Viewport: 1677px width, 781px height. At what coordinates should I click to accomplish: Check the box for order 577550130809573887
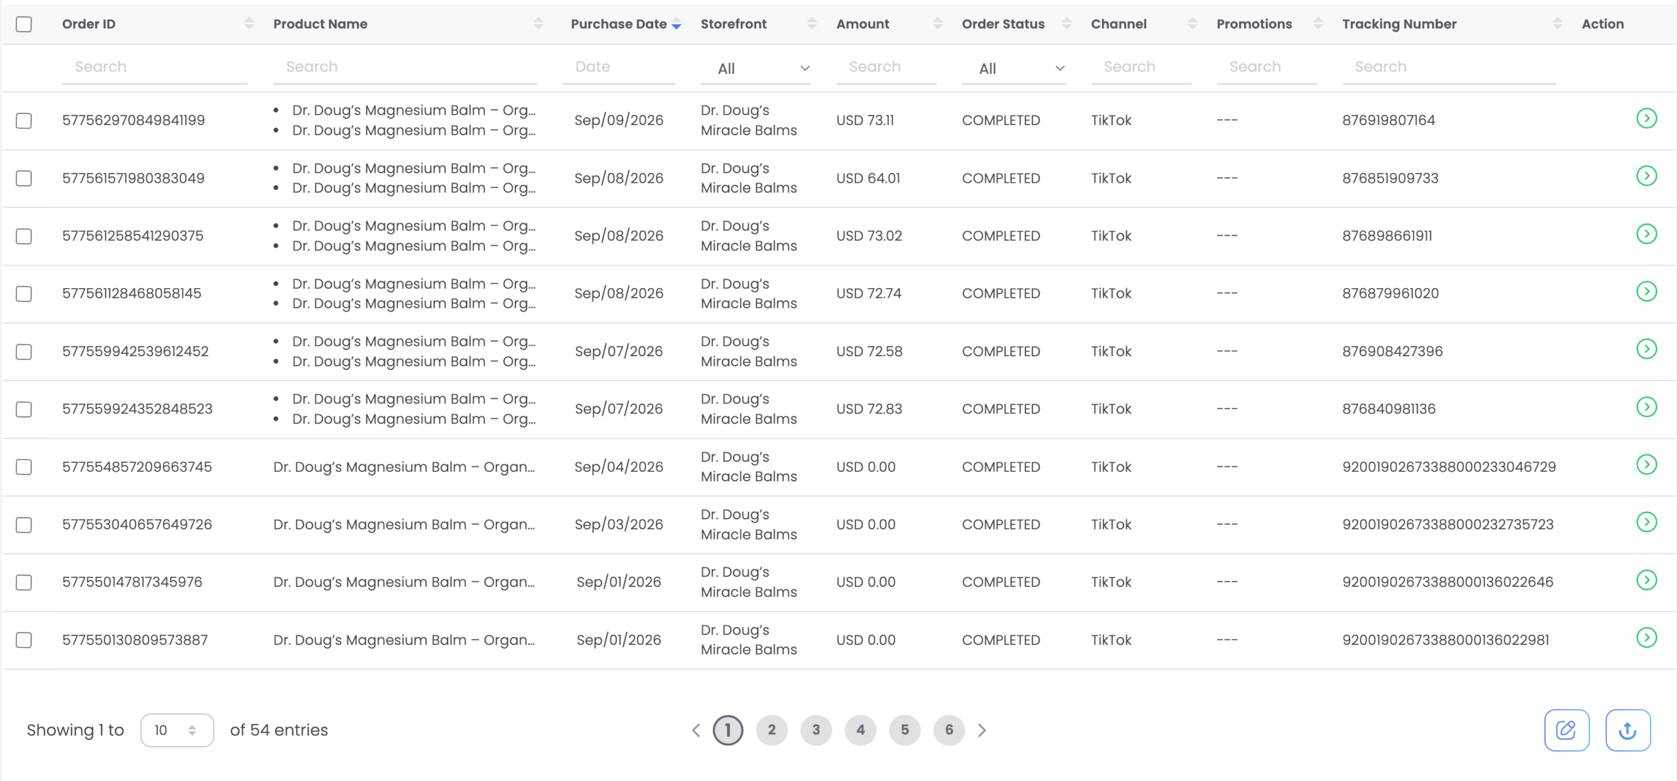coord(24,640)
